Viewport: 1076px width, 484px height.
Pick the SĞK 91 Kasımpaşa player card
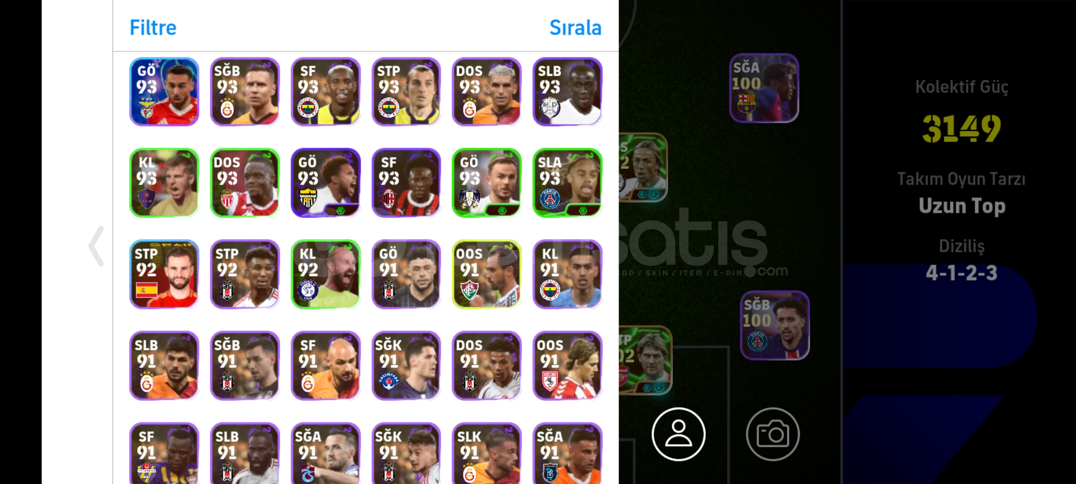406,366
